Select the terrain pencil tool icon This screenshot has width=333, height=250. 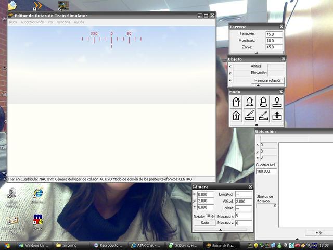(x=263, y=116)
